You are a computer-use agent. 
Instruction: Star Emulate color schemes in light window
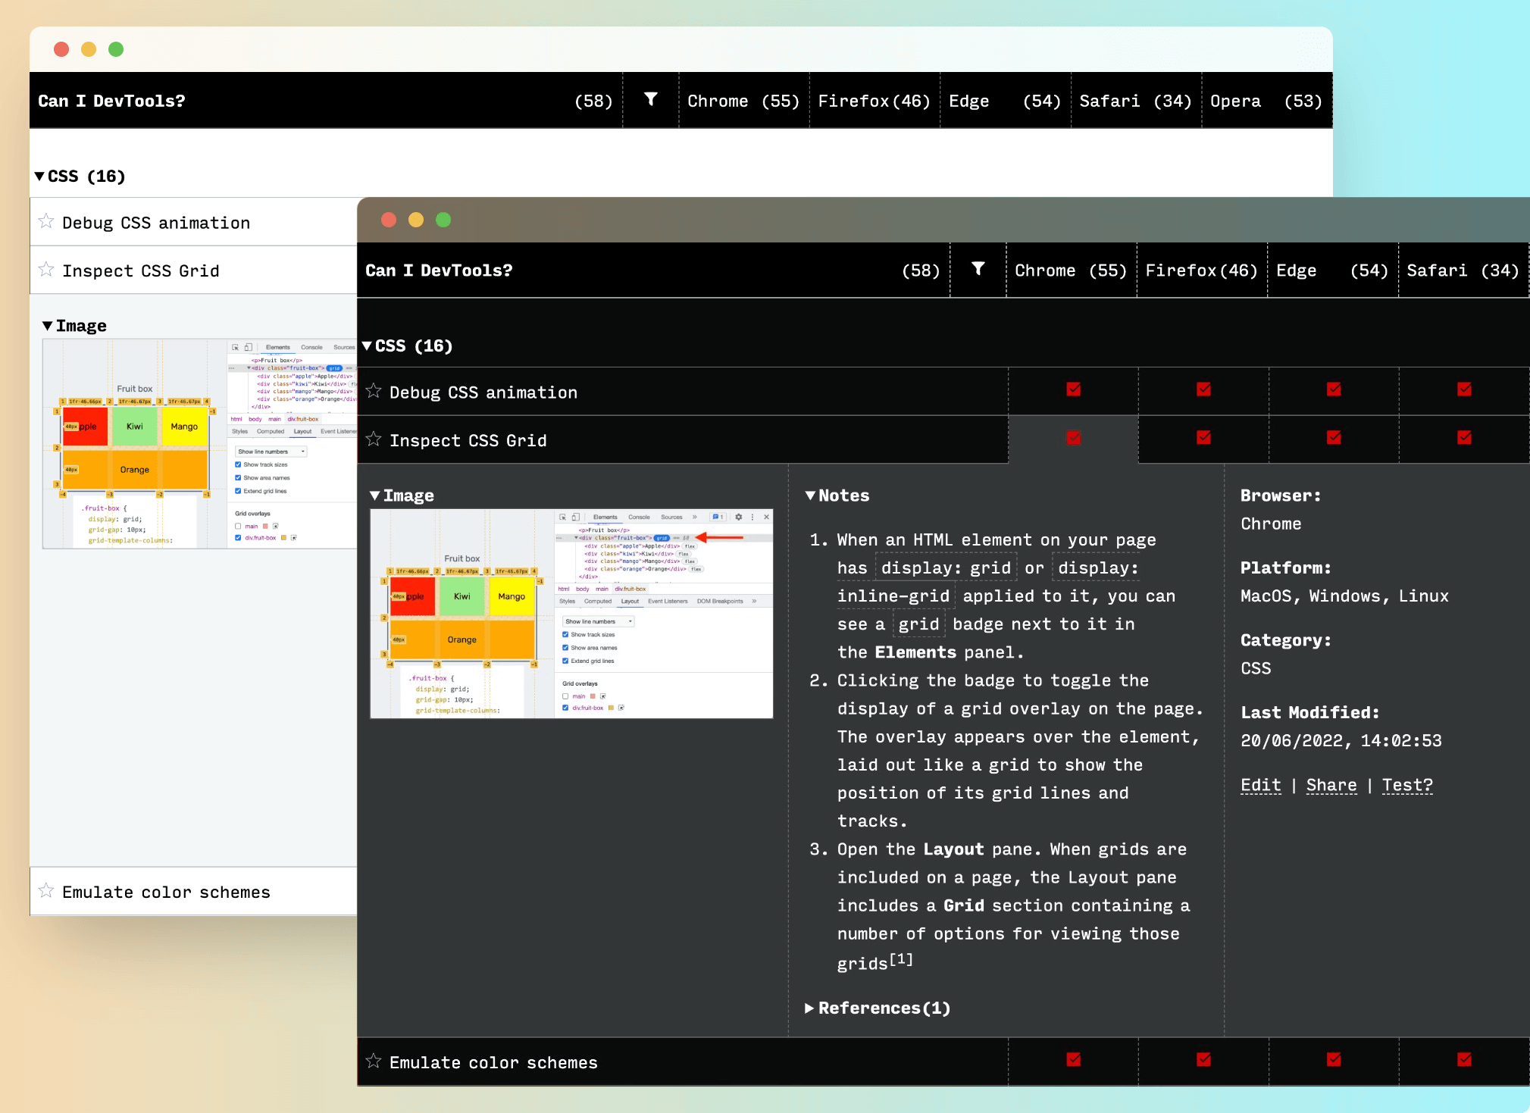tap(46, 891)
